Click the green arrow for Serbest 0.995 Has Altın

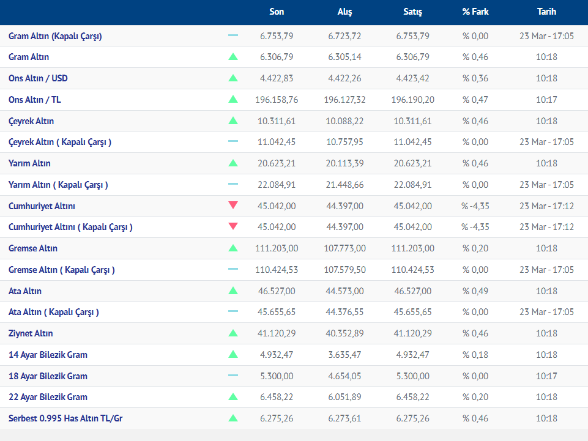tap(233, 418)
